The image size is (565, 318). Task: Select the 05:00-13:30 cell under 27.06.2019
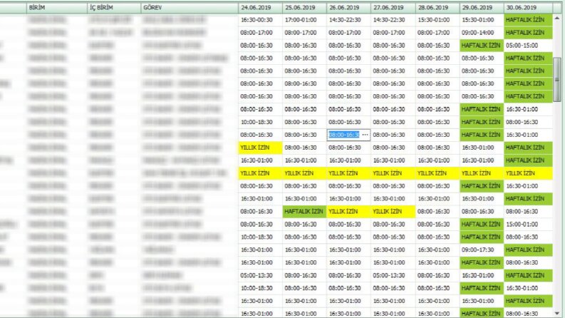pos(393,275)
